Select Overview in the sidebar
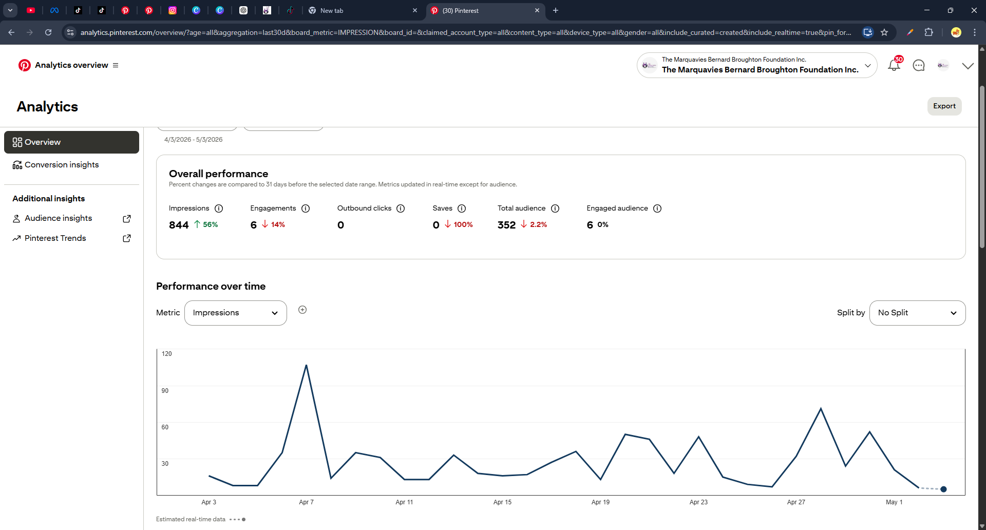The image size is (986, 530). (x=71, y=142)
